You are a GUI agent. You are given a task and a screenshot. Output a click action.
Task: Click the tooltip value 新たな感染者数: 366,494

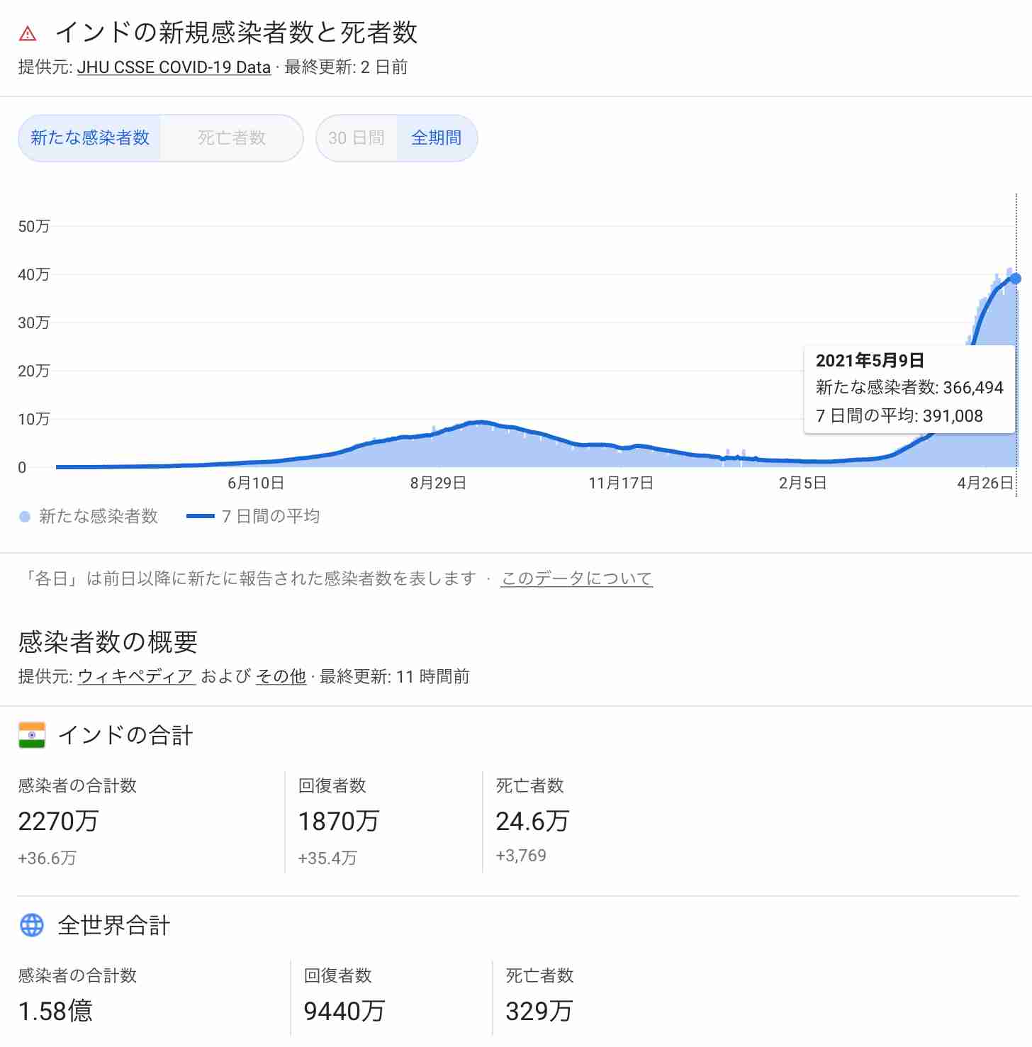point(909,388)
